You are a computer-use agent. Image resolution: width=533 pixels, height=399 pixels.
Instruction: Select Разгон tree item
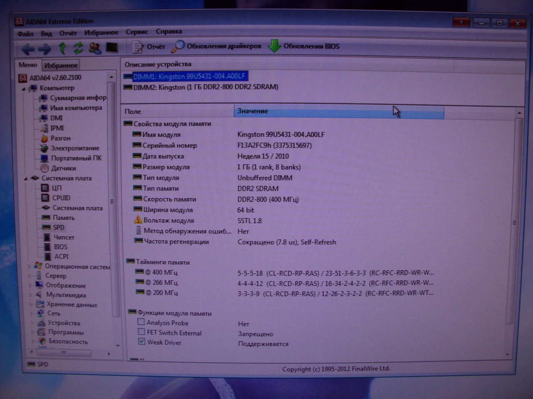[55, 138]
